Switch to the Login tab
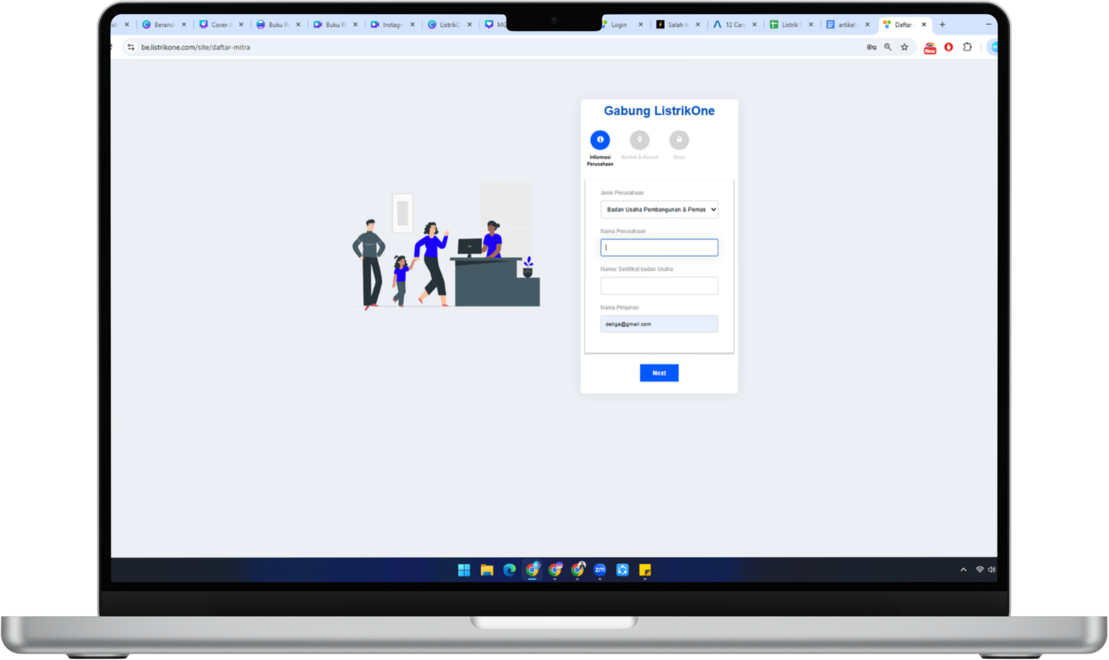The image size is (1109, 660). pos(618,25)
